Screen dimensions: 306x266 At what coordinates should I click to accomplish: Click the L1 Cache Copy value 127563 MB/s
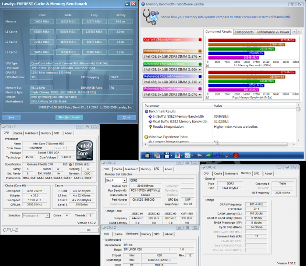[94, 32]
